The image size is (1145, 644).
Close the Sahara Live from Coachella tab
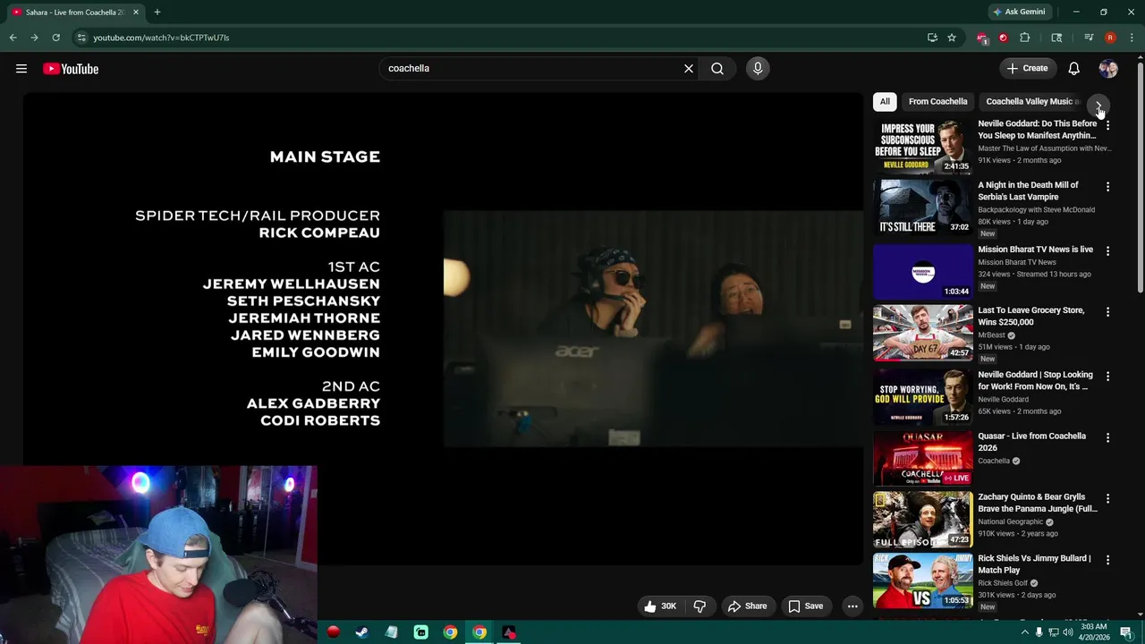coord(136,13)
